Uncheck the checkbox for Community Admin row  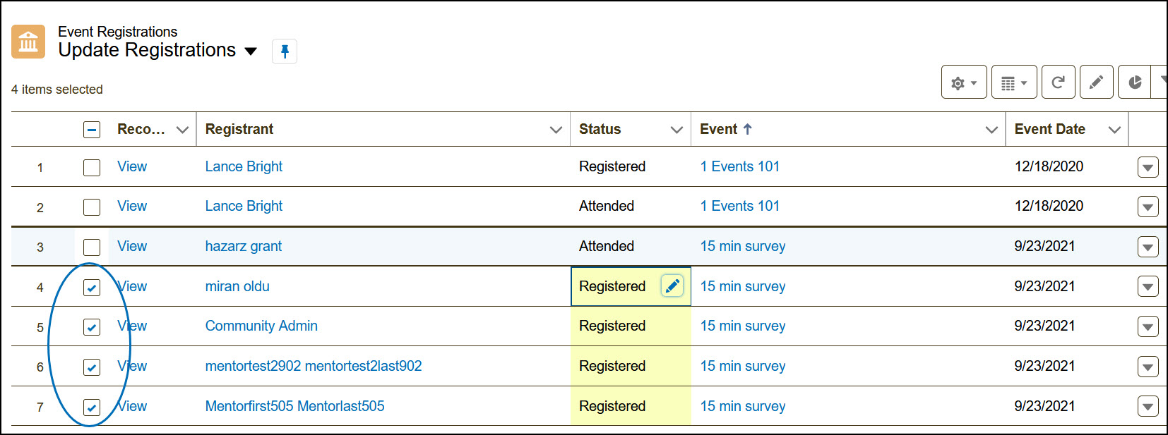point(92,327)
